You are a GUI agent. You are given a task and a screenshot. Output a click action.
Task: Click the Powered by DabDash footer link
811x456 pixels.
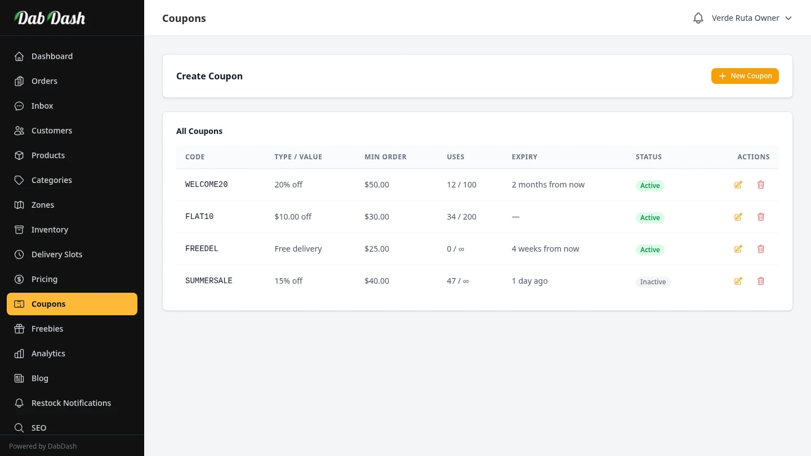[x=43, y=446]
